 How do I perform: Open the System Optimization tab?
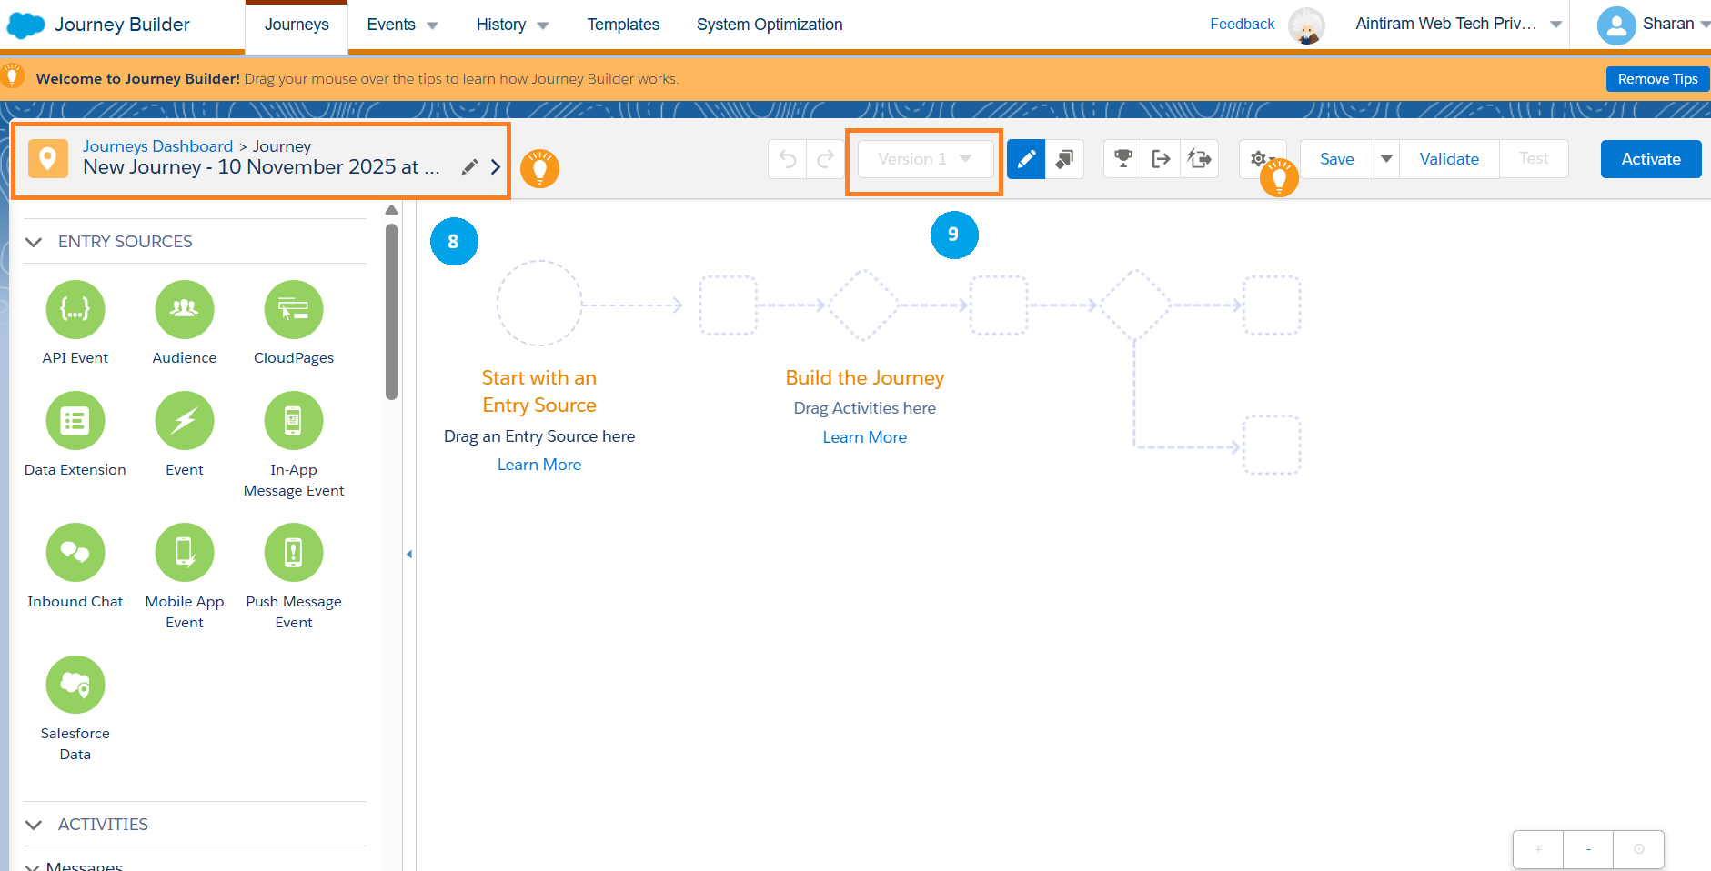click(x=770, y=25)
